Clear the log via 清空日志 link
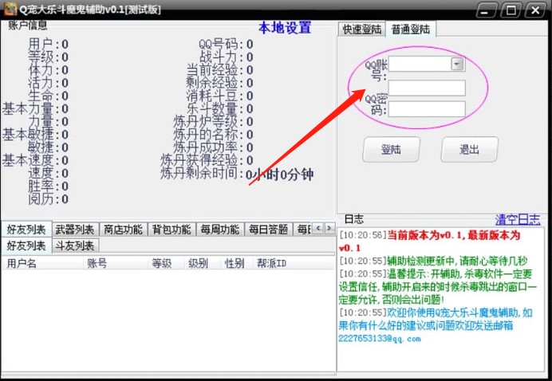552x381 pixels. tap(518, 219)
